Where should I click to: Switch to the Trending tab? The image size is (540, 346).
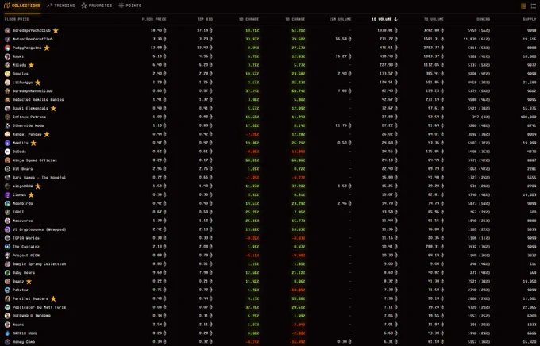(x=61, y=6)
